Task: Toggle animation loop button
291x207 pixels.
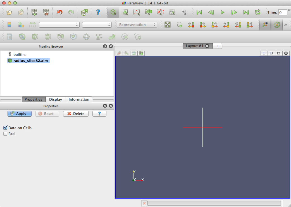Action: point(257,13)
